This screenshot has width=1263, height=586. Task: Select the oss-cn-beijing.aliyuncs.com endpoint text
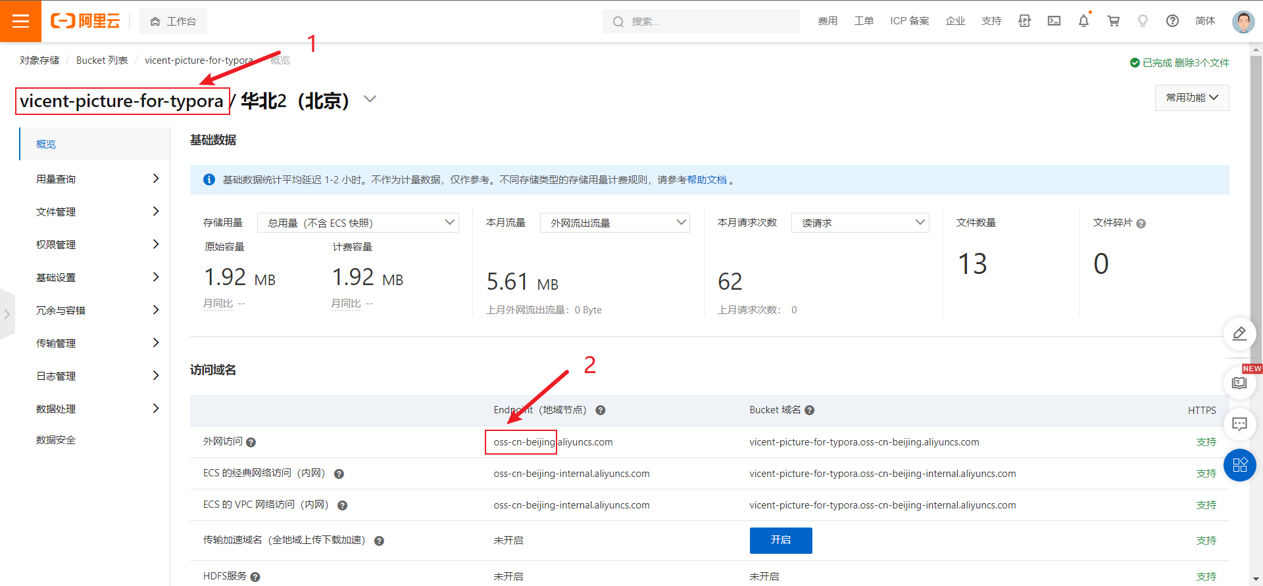(553, 442)
